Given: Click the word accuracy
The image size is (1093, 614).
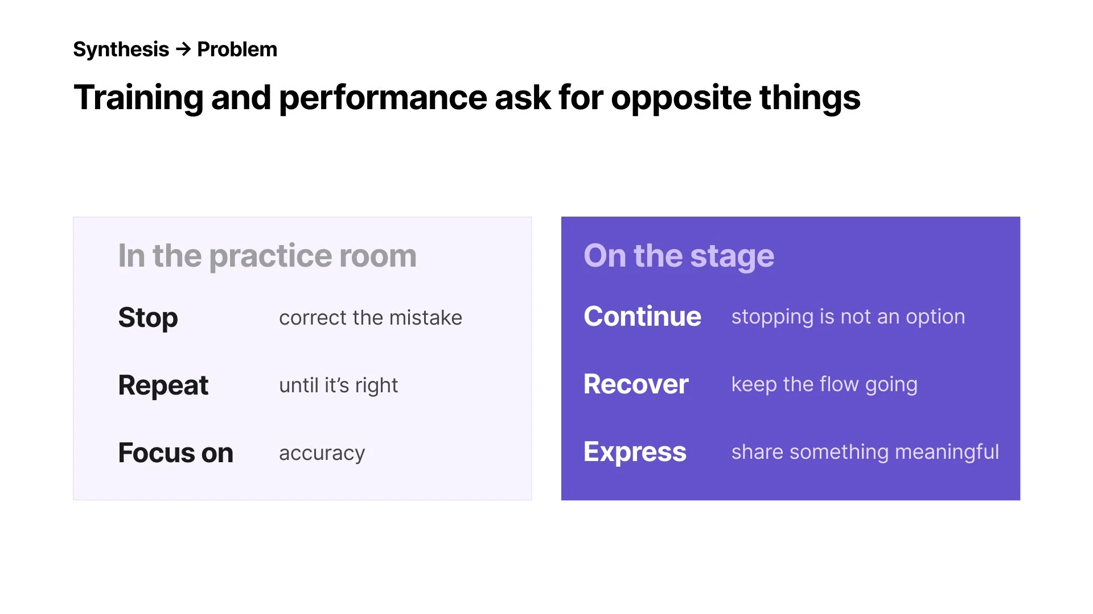Looking at the screenshot, I should 322,454.
